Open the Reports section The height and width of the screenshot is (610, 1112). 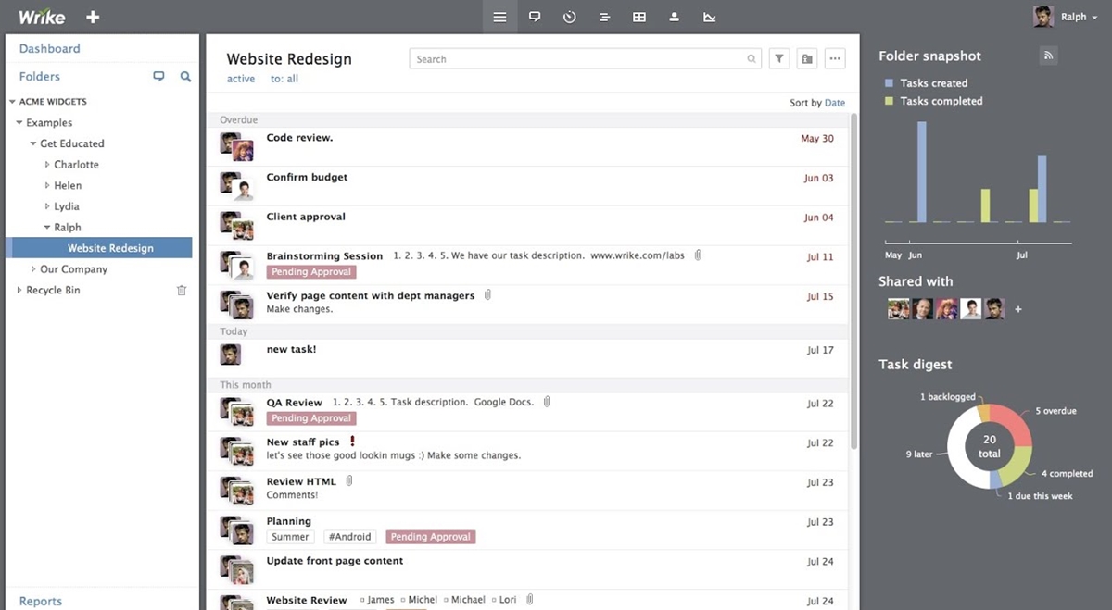[41, 601]
